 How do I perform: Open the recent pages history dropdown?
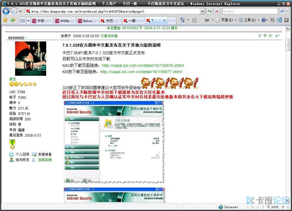coord(20,11)
